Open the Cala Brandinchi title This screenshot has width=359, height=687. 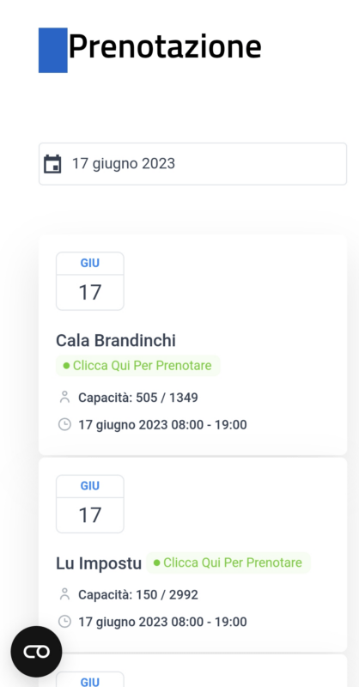tap(116, 341)
